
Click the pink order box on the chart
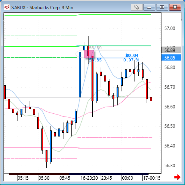[89, 54]
